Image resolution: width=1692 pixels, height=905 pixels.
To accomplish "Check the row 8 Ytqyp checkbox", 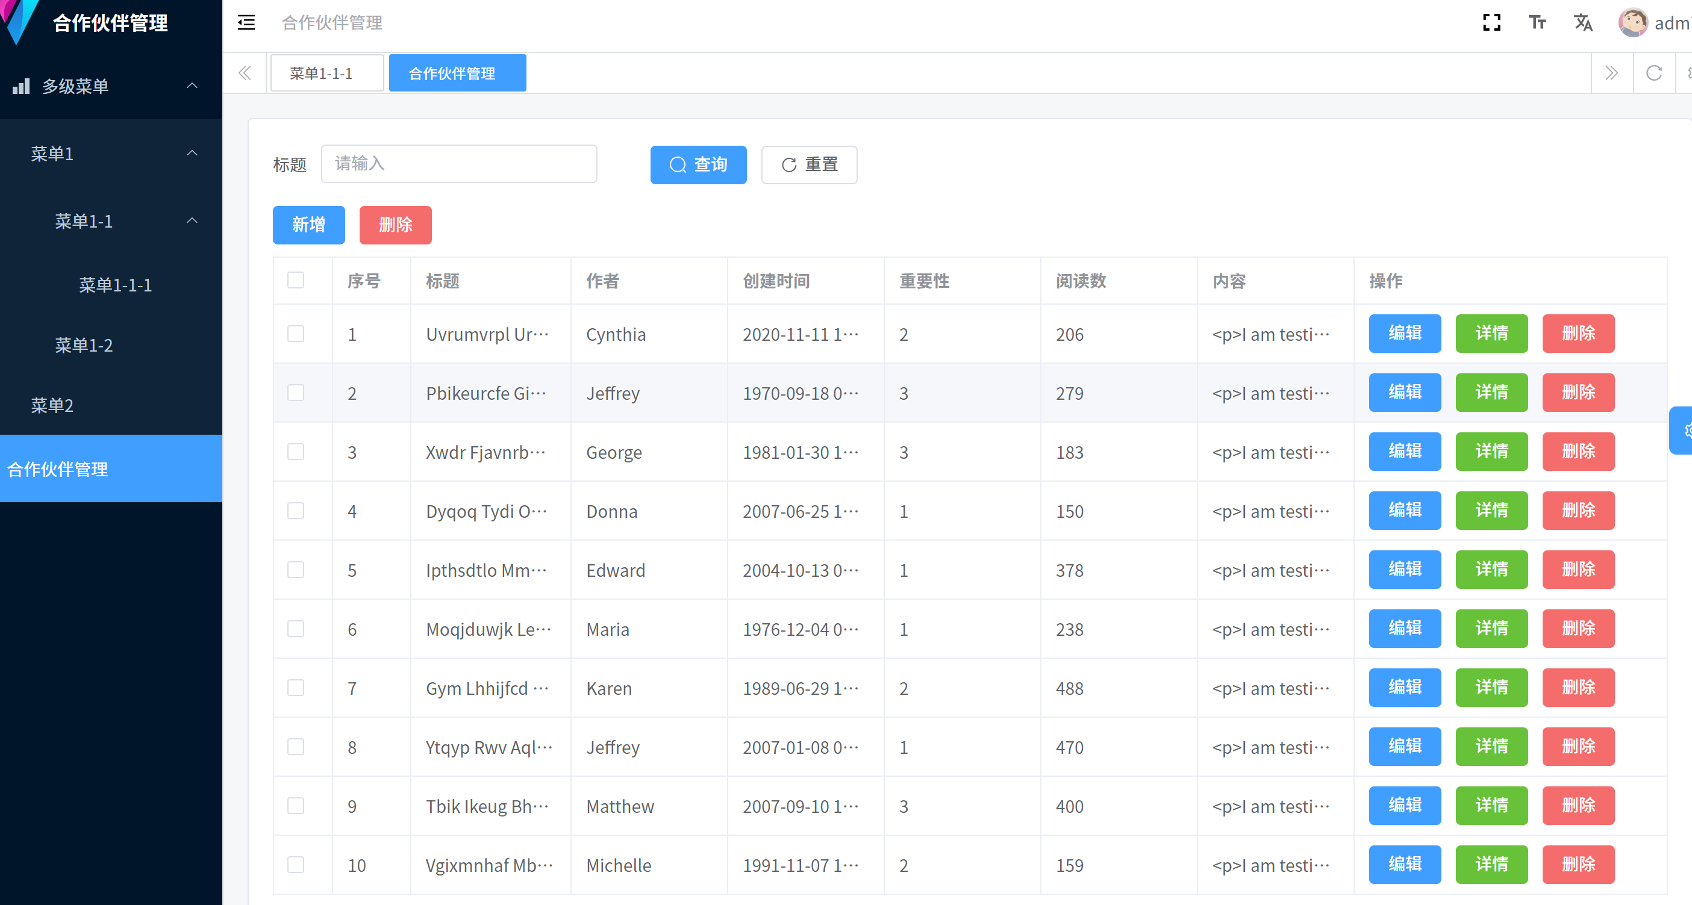I will (296, 747).
